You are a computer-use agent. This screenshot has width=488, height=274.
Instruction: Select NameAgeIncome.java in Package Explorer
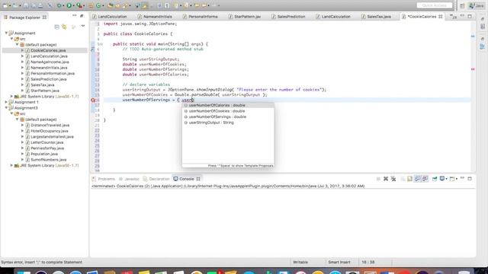[50, 62]
